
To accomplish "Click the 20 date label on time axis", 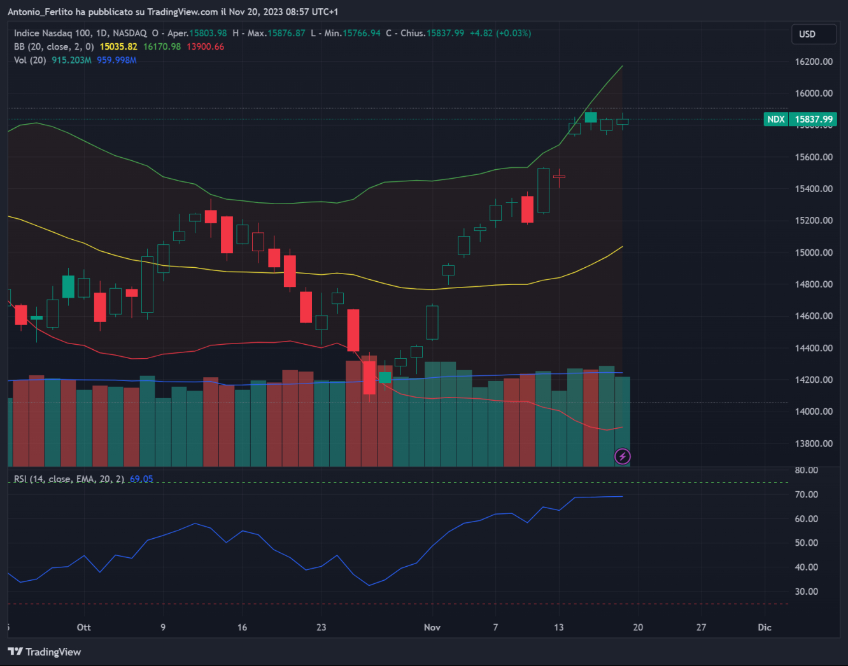I will click(x=638, y=627).
